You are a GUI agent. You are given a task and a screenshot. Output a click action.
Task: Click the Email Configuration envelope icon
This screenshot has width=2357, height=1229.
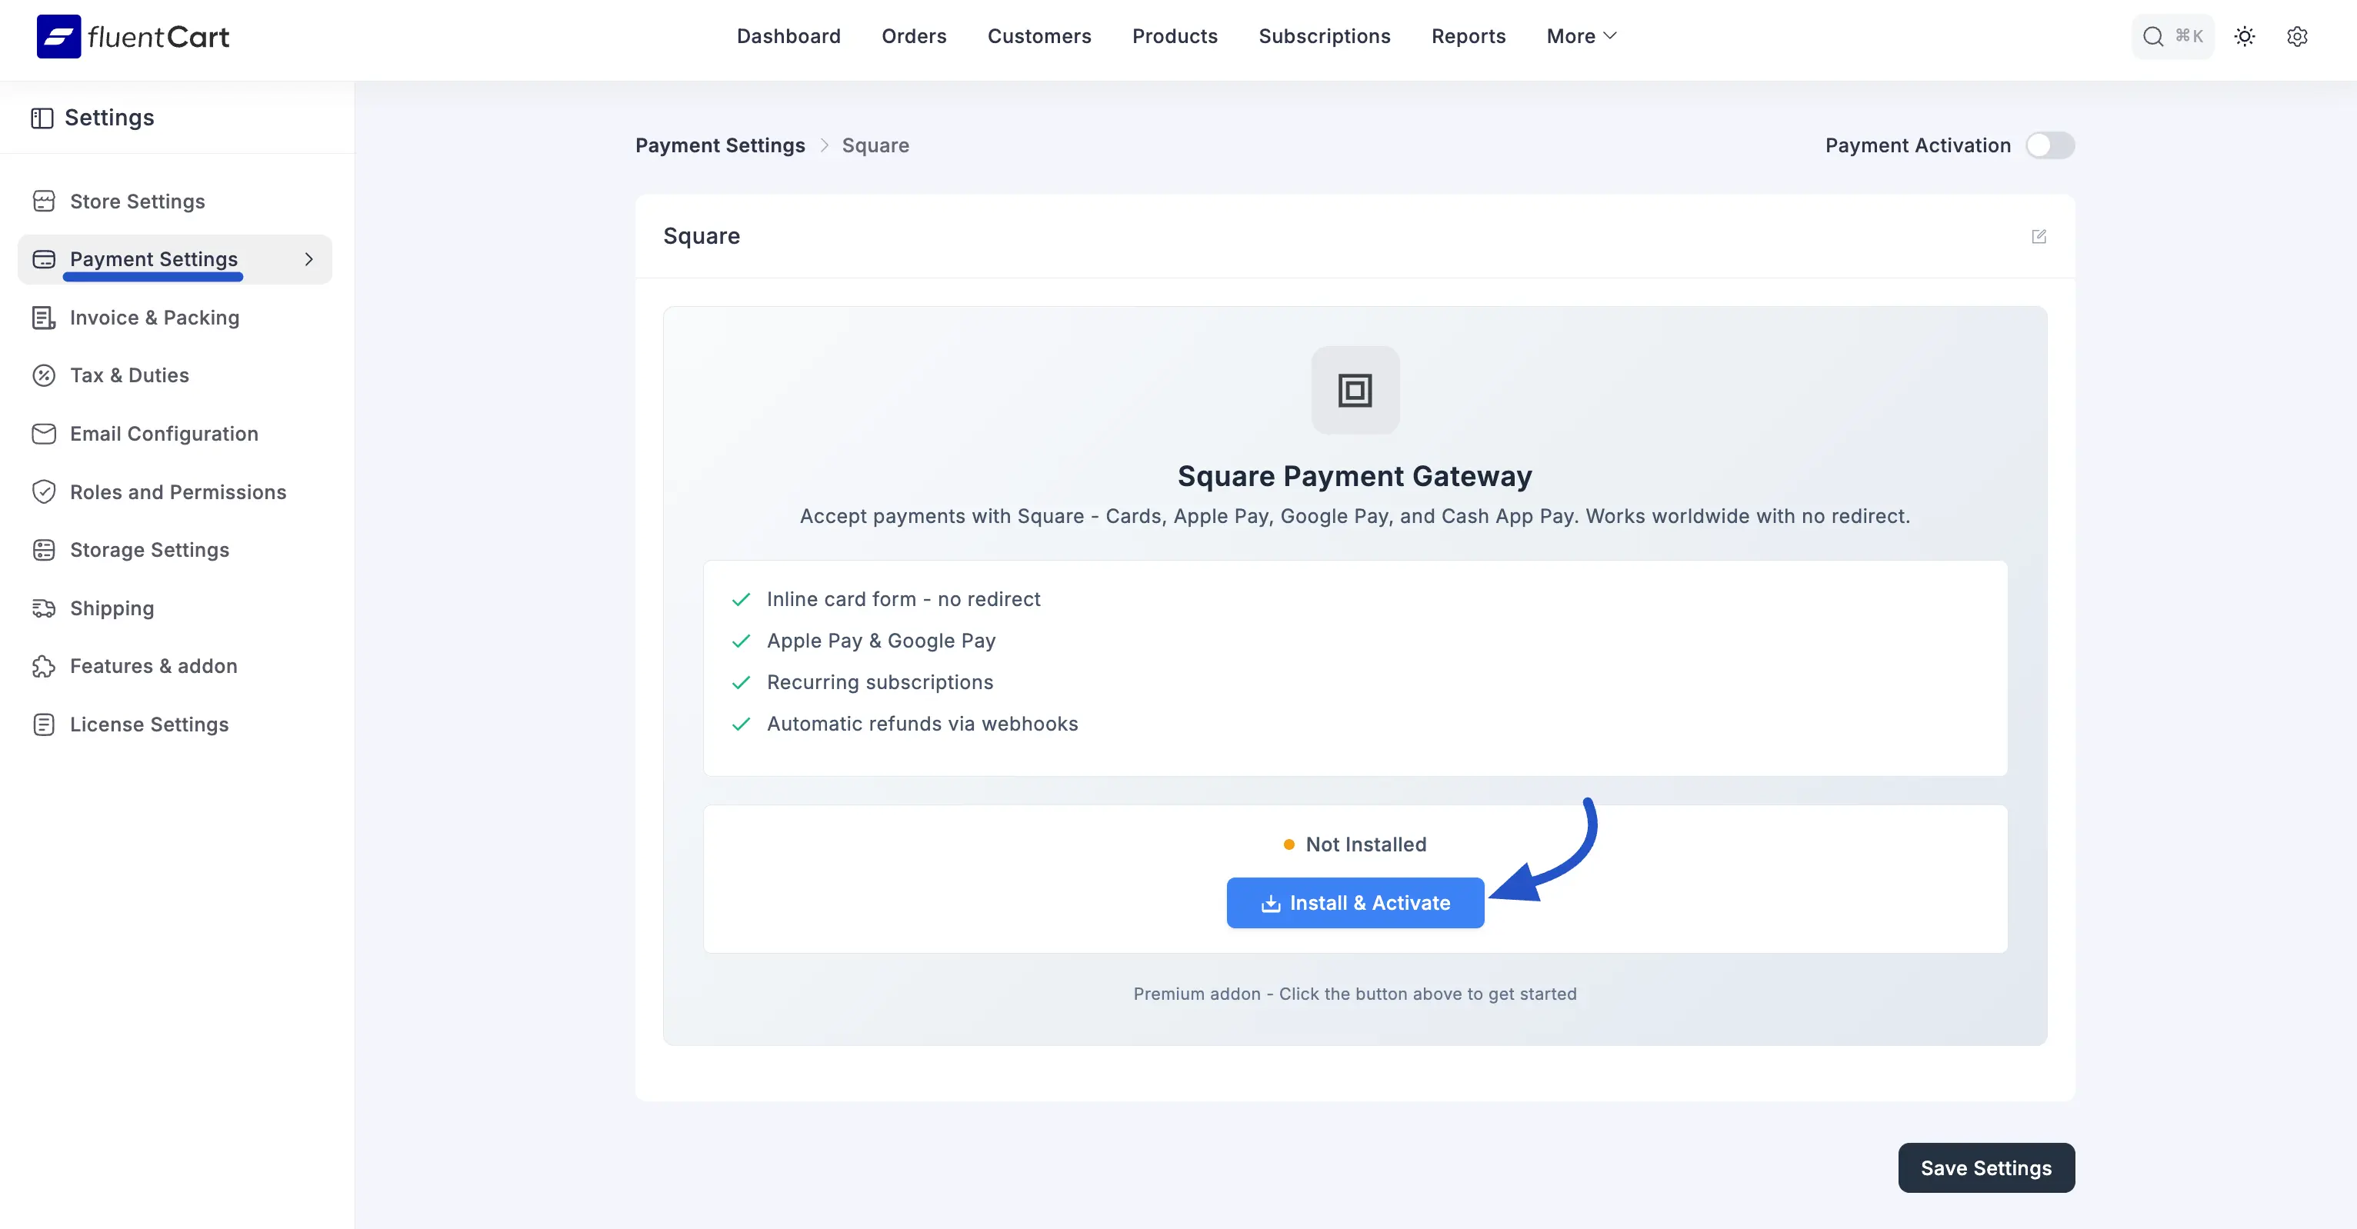pyautogui.click(x=43, y=434)
